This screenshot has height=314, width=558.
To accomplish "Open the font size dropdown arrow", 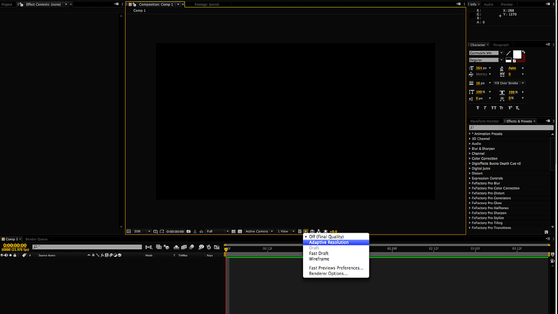I will (490, 68).
